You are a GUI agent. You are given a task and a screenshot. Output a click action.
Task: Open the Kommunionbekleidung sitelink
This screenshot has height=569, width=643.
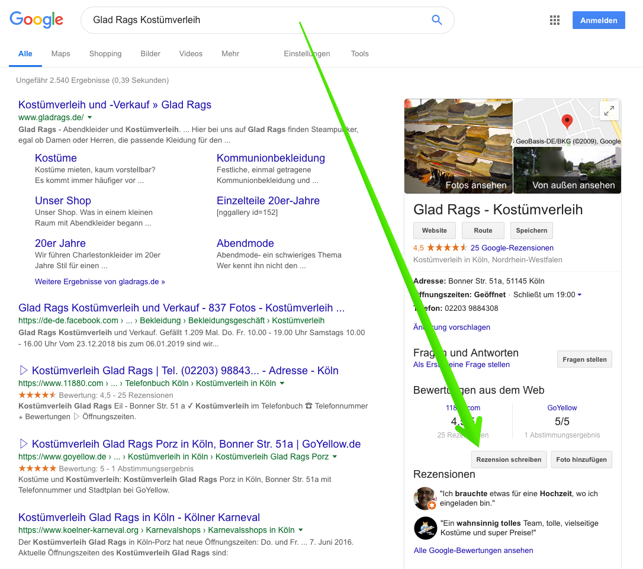[271, 158]
